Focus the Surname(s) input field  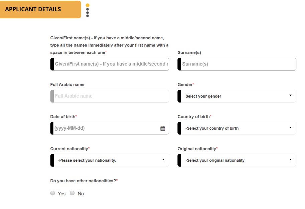[x=237, y=64]
